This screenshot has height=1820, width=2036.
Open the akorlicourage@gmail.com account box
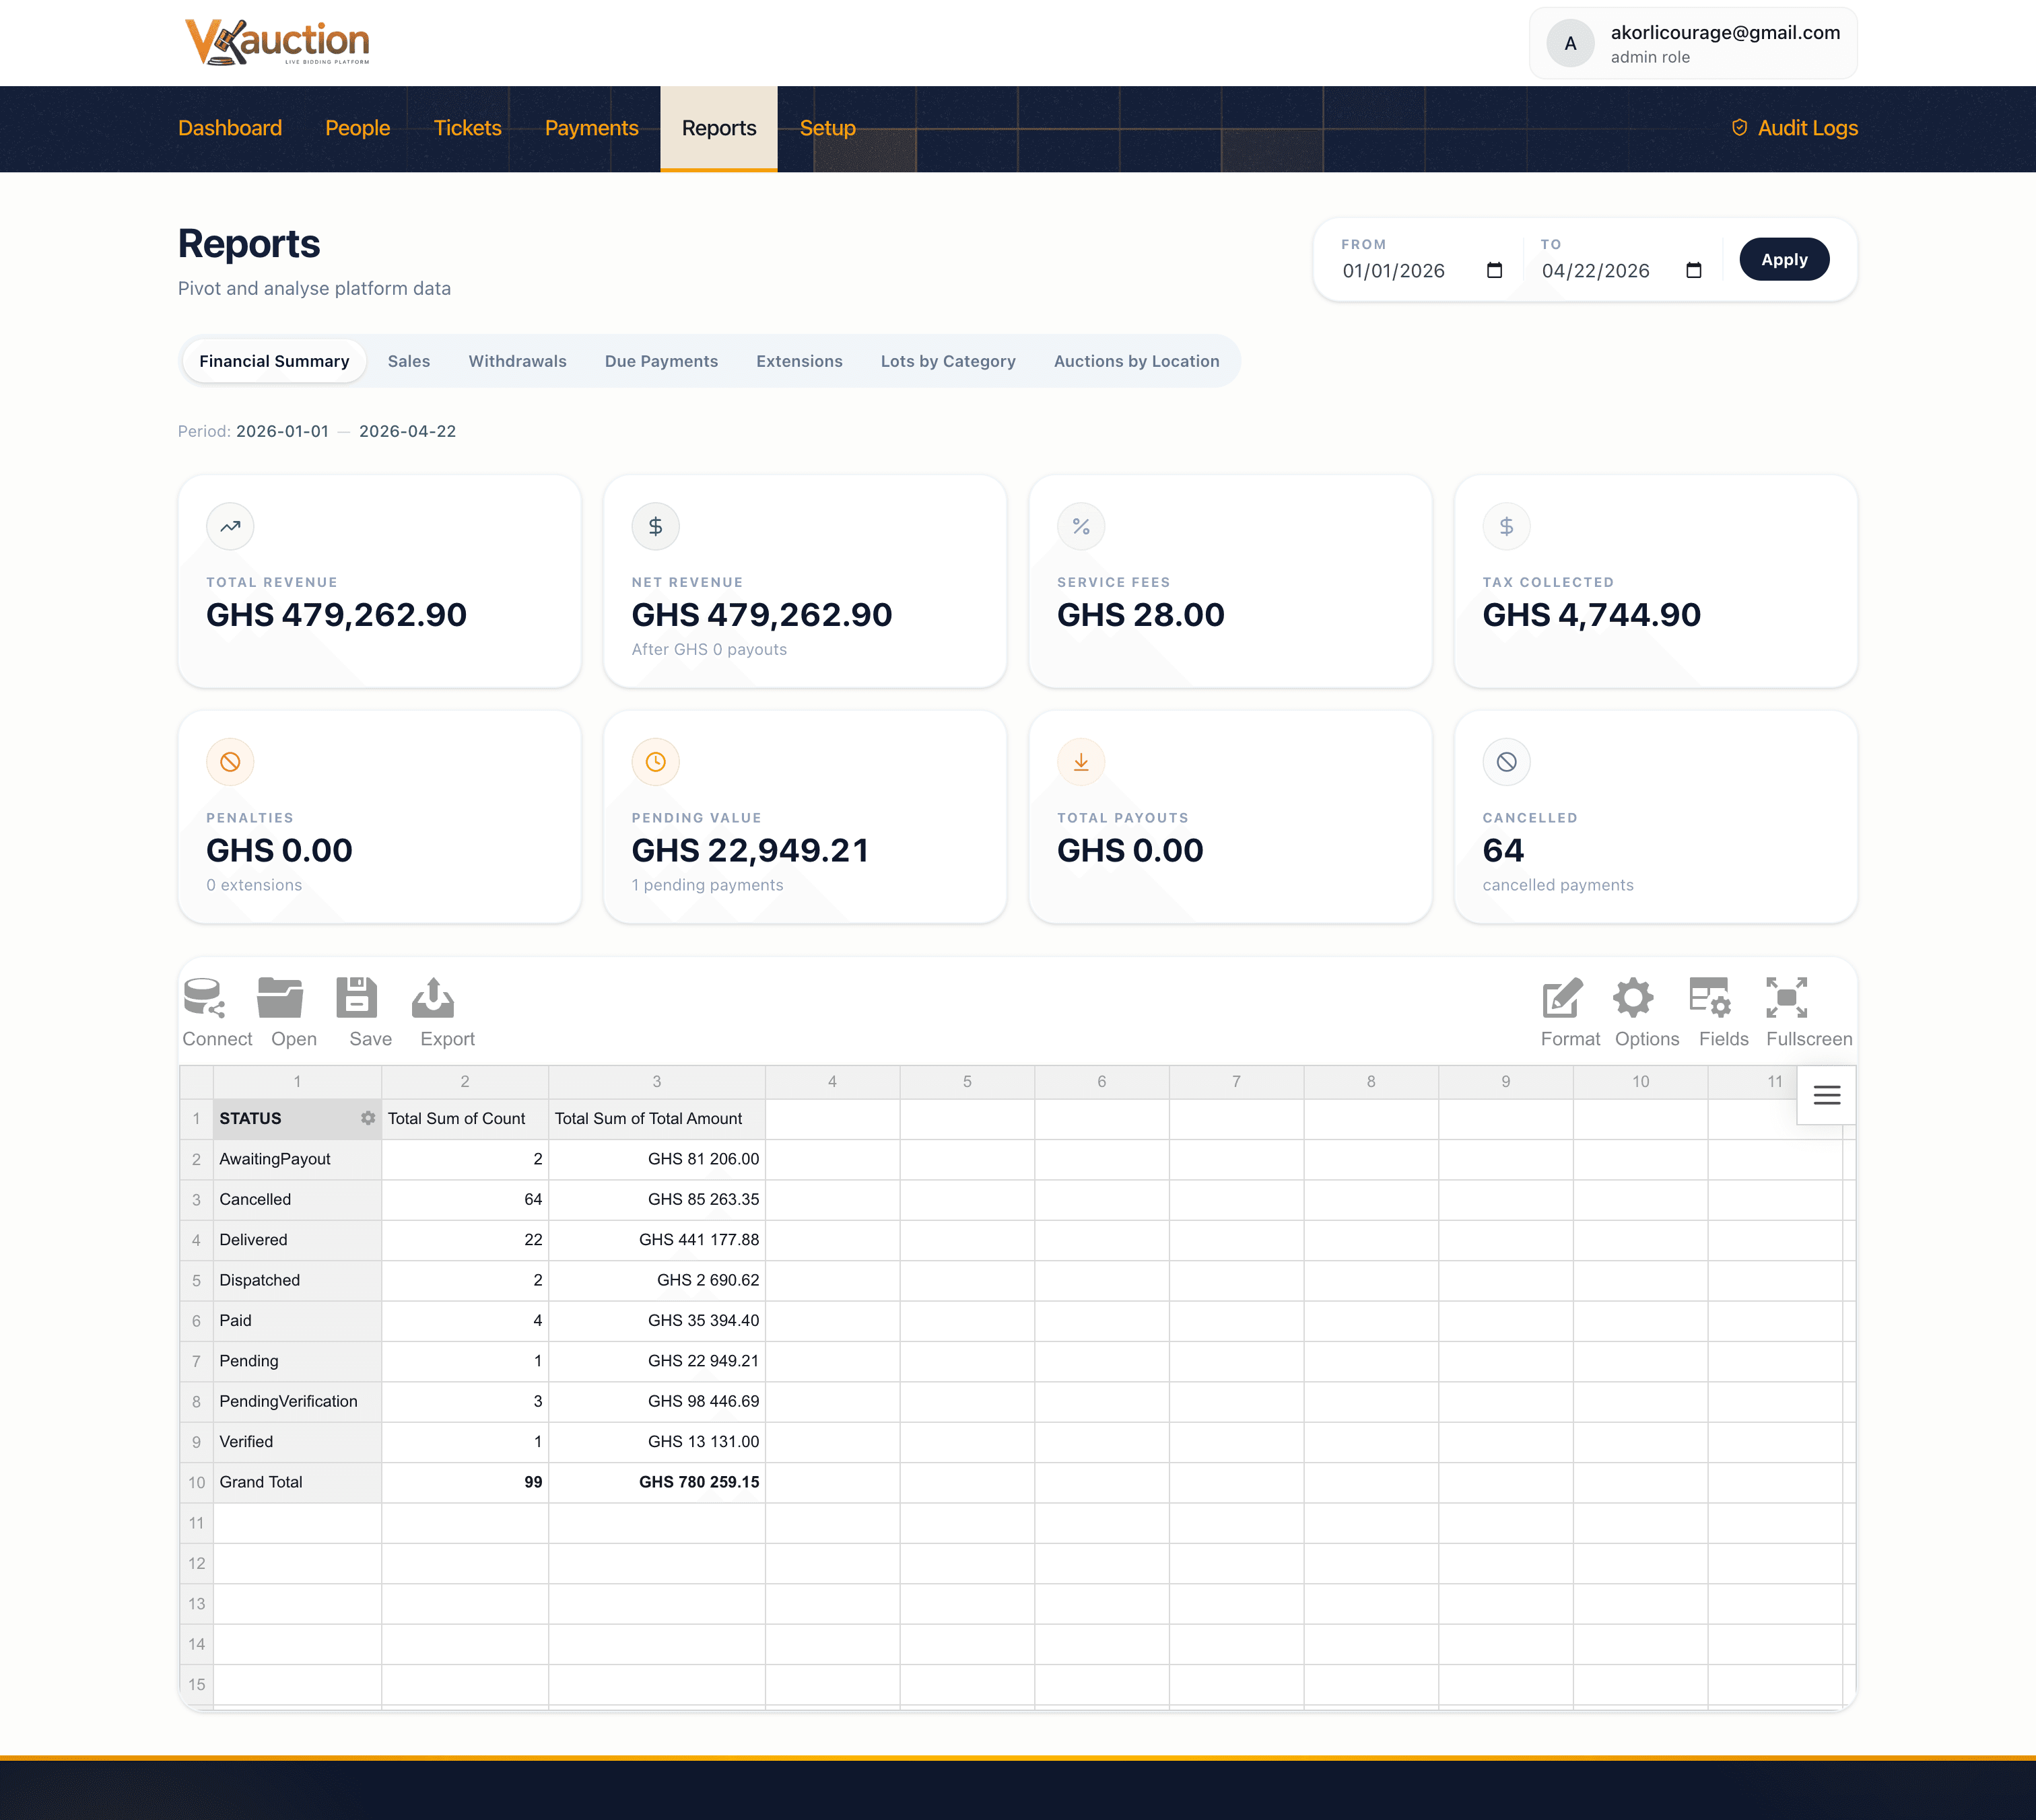[1693, 44]
